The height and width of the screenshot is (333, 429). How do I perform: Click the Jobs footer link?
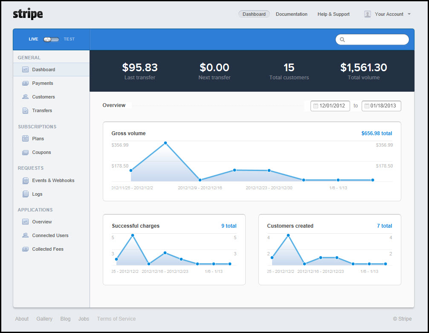click(x=84, y=319)
